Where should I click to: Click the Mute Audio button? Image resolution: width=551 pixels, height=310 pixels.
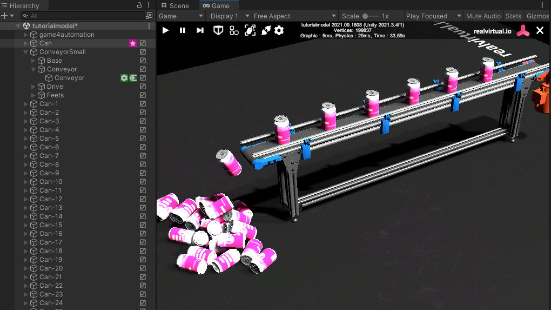[x=483, y=16]
